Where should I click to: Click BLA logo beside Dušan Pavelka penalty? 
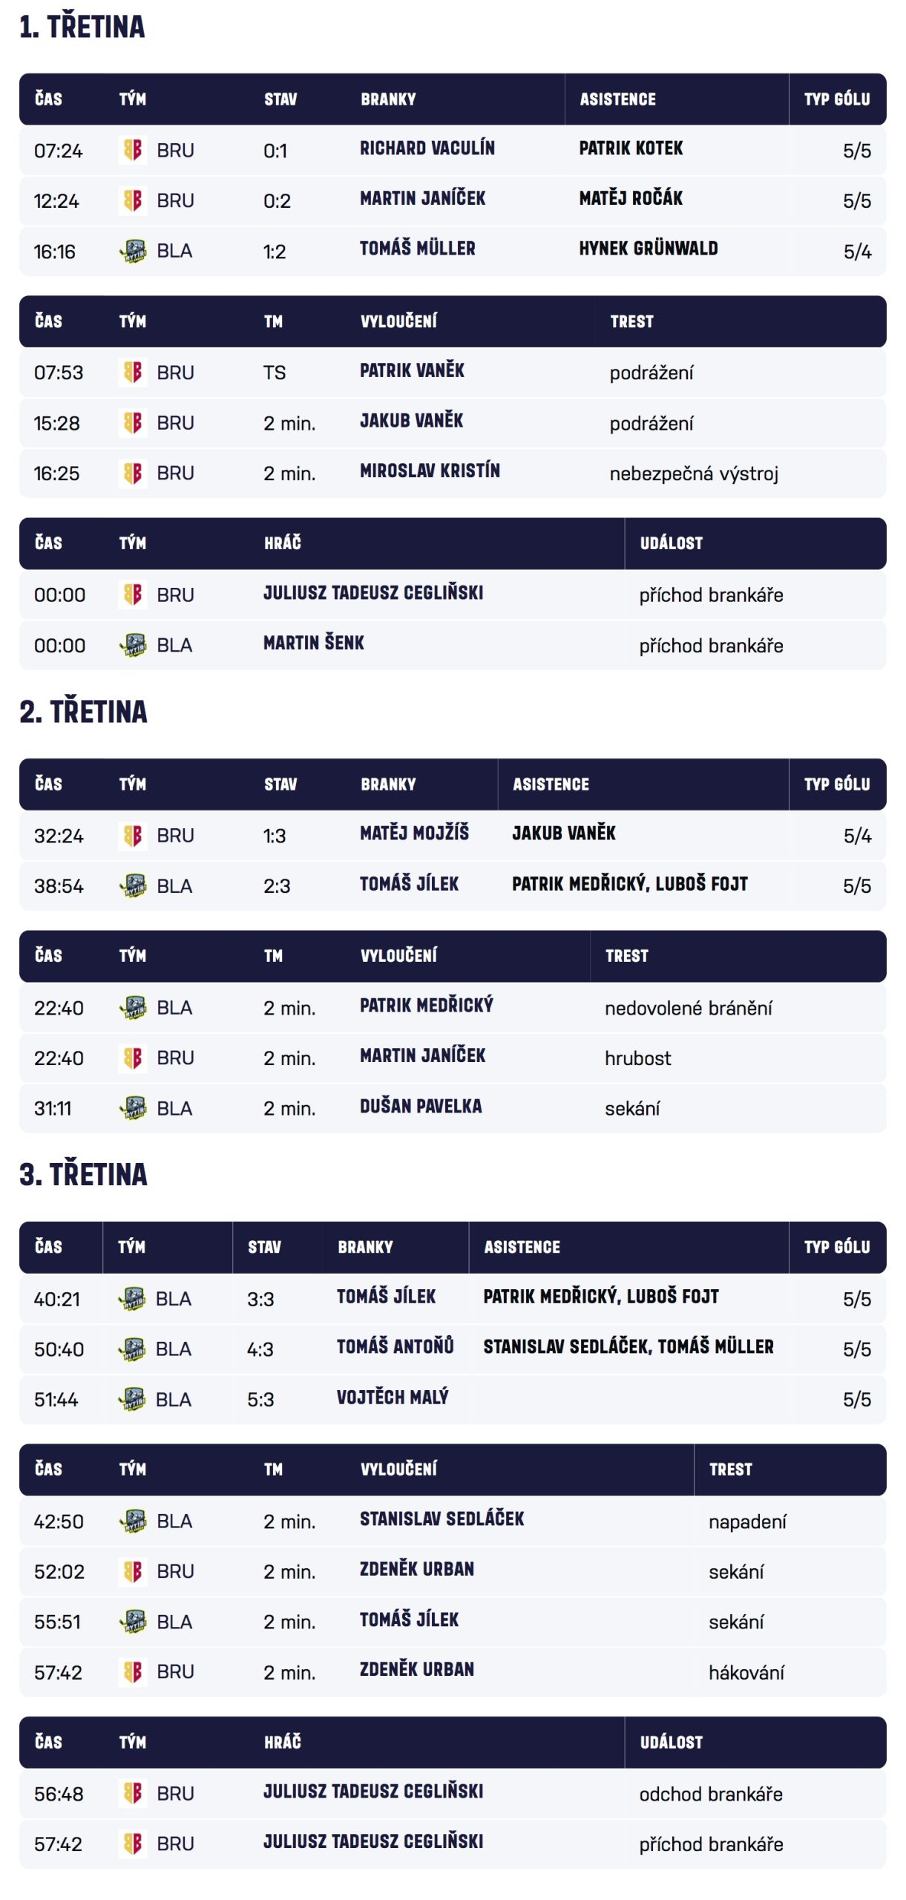(133, 1108)
